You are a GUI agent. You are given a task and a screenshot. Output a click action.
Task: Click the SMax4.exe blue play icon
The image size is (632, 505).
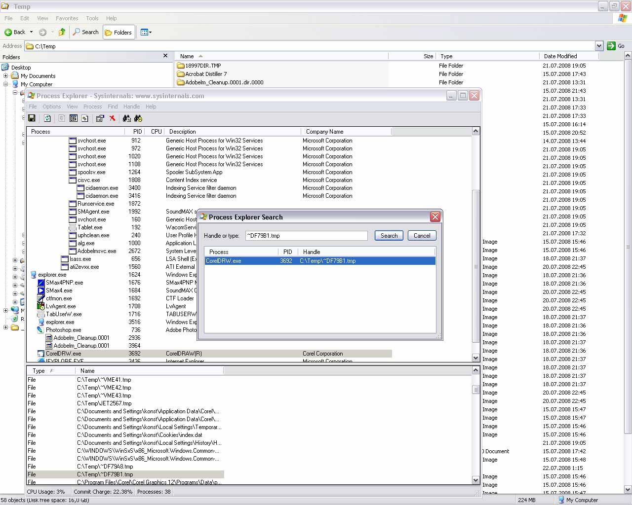[41, 290]
